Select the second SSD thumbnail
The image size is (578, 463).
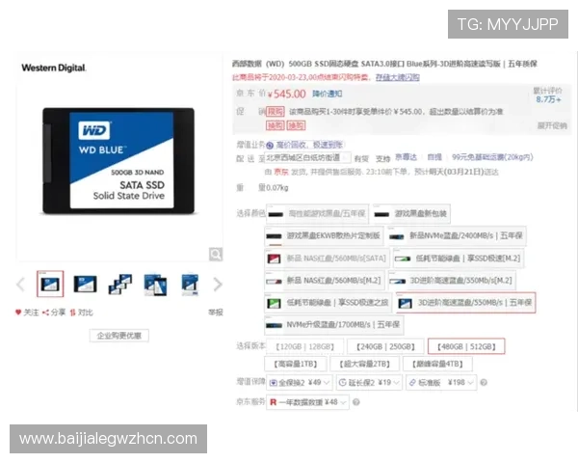click(85, 284)
